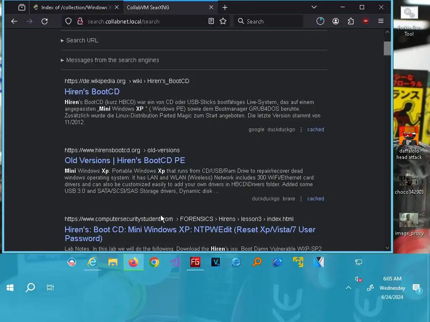Open the Vegas Pro V taskbar icon
Image resolution: width=430 pixels, height=322 pixels.
[x=216, y=262]
